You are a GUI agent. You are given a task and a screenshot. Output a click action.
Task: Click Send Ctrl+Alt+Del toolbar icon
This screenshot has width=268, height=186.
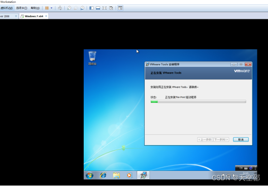tap(60, 8)
